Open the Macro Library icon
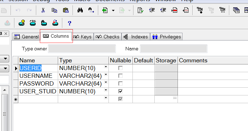The width and height of the screenshot is (248, 131). click(222, 10)
